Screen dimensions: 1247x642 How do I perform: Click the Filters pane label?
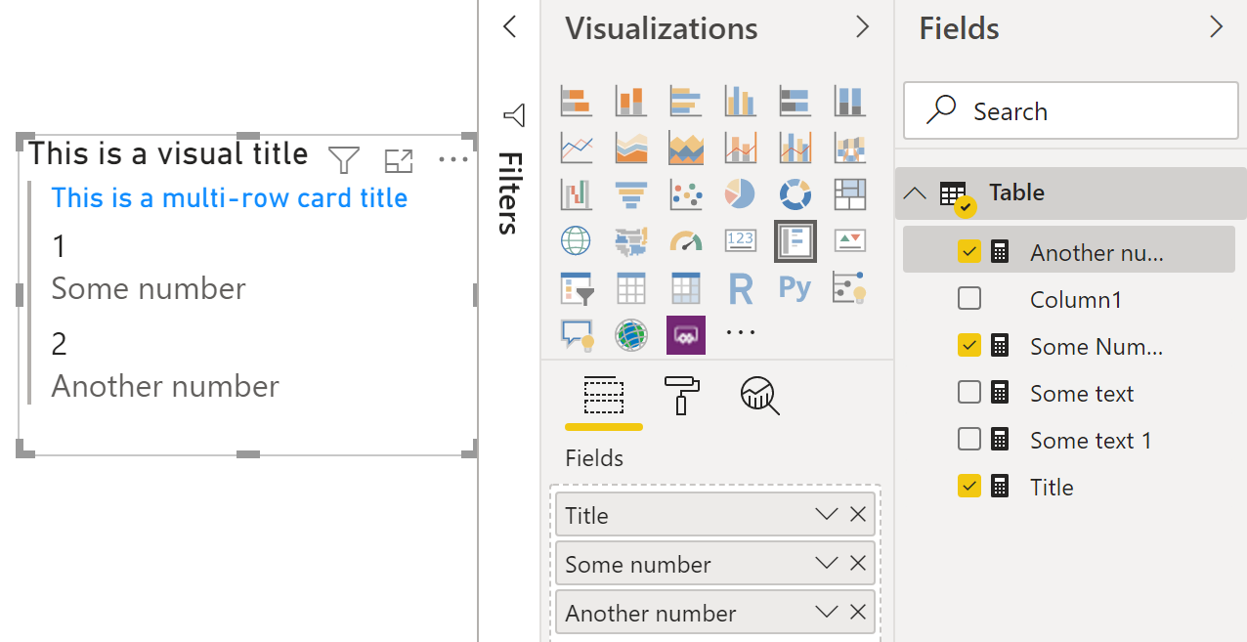click(x=508, y=193)
